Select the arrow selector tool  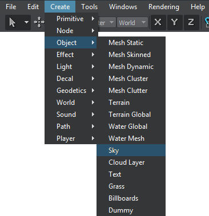[x=13, y=23]
